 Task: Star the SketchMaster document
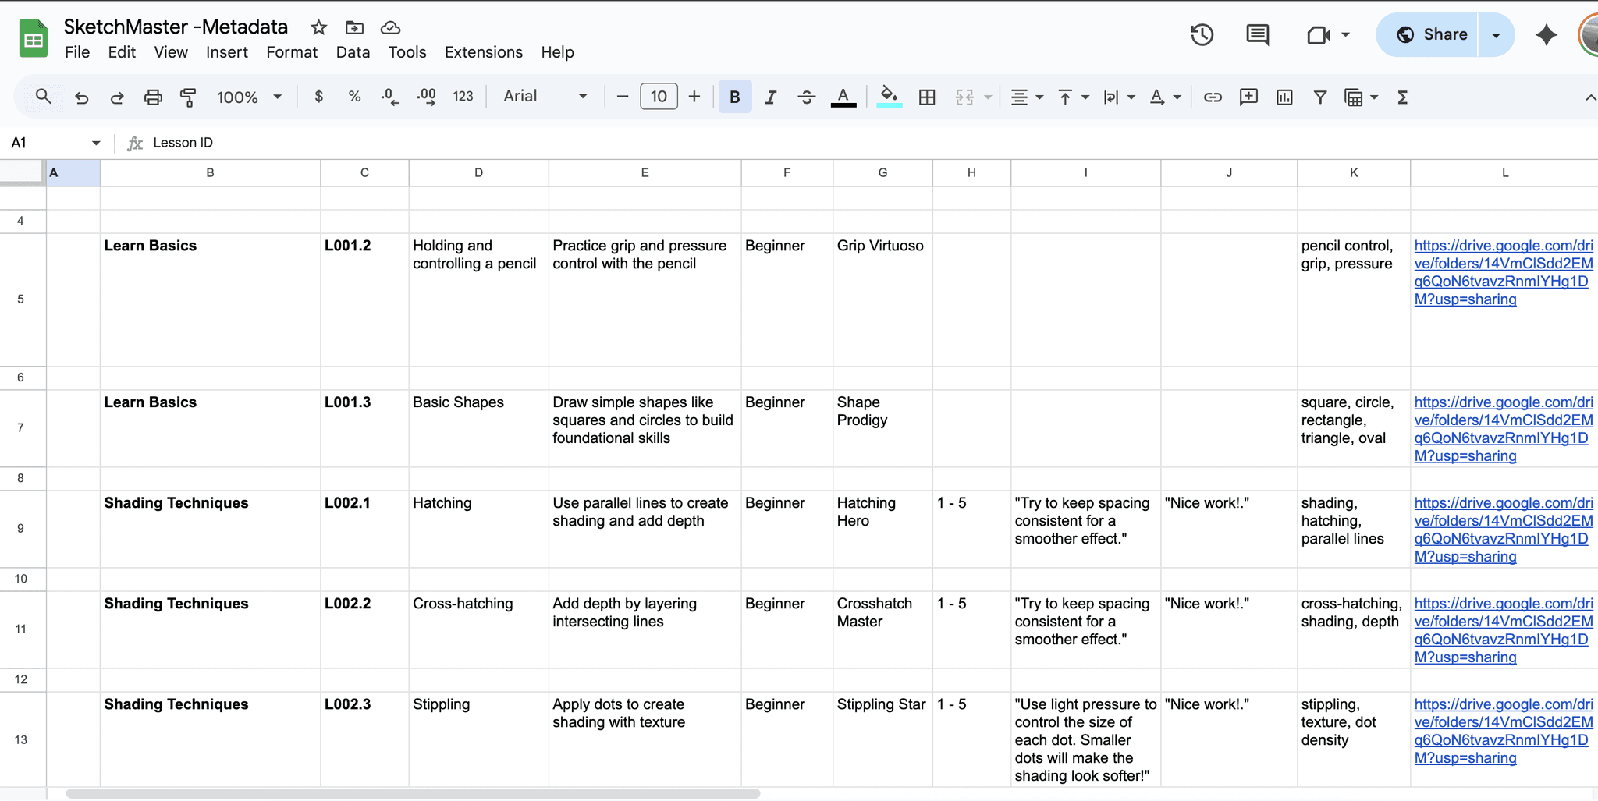click(x=318, y=27)
